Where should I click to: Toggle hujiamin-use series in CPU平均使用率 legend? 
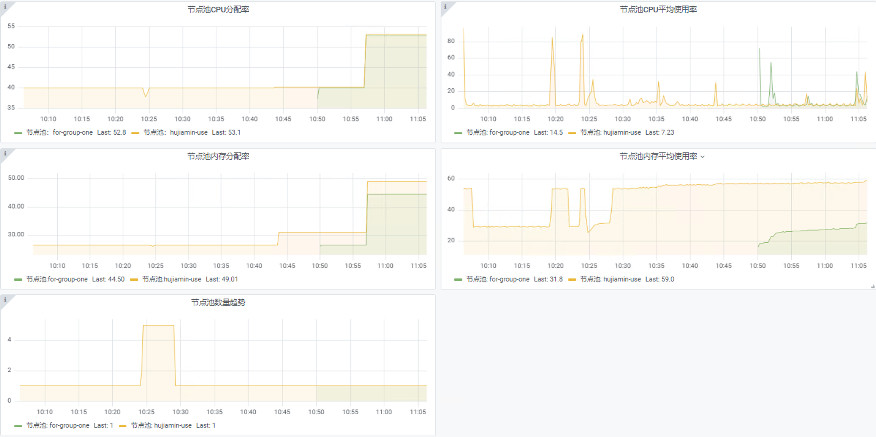[x=622, y=133]
